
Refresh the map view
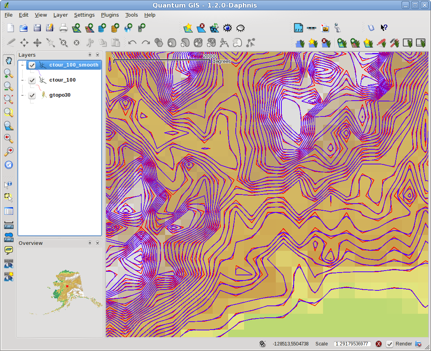pos(8,165)
